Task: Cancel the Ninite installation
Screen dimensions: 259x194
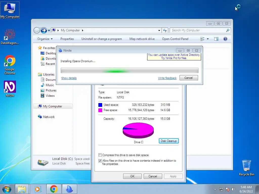Action: click(189, 78)
